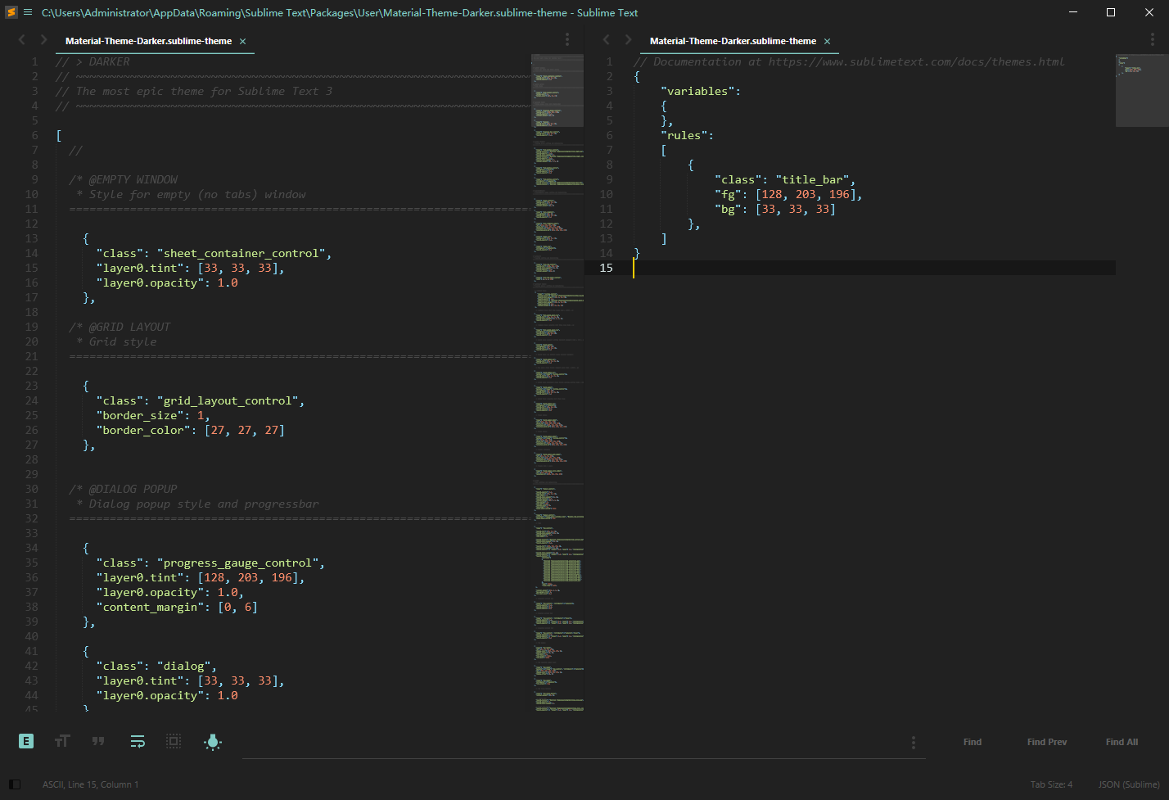Click "progress_gauge_control" text on line 35
The height and width of the screenshot is (800, 1169).
(x=238, y=563)
